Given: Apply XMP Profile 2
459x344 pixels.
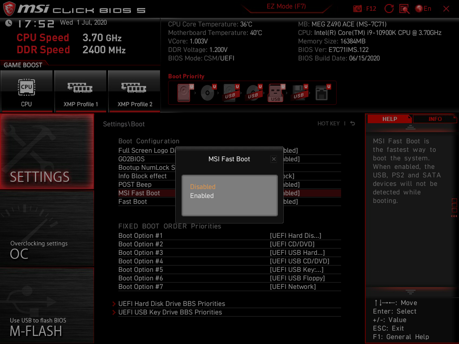Looking at the screenshot, I should 134,91.
